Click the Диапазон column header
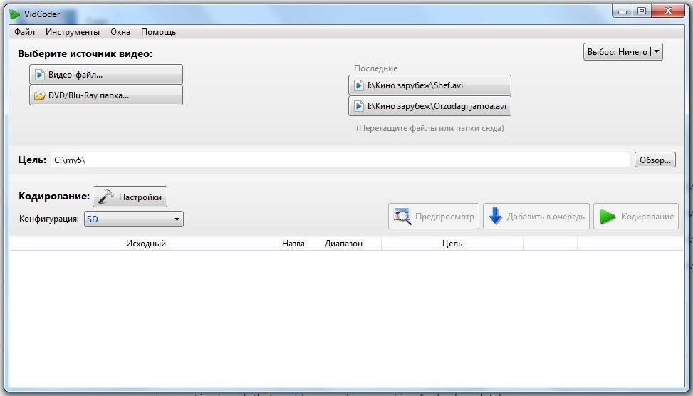 click(343, 244)
